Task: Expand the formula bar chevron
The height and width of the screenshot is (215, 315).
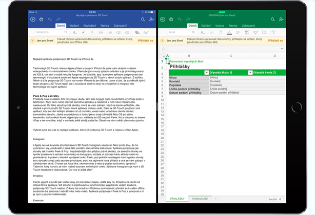Action: click(x=282, y=49)
